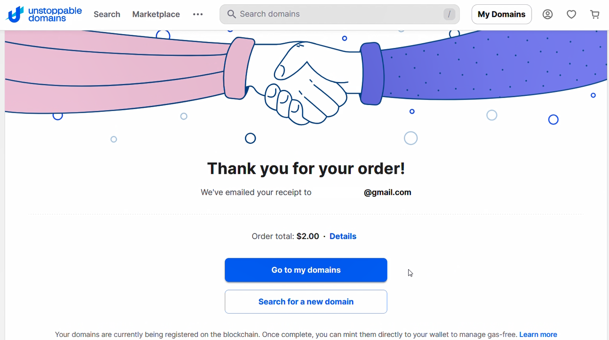Open the favorites heart icon
This screenshot has height=340, width=609.
(x=571, y=14)
